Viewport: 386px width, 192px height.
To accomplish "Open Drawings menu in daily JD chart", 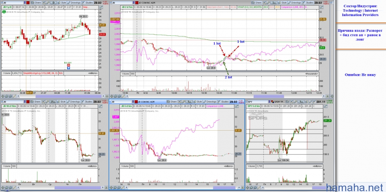I will pos(74,2).
